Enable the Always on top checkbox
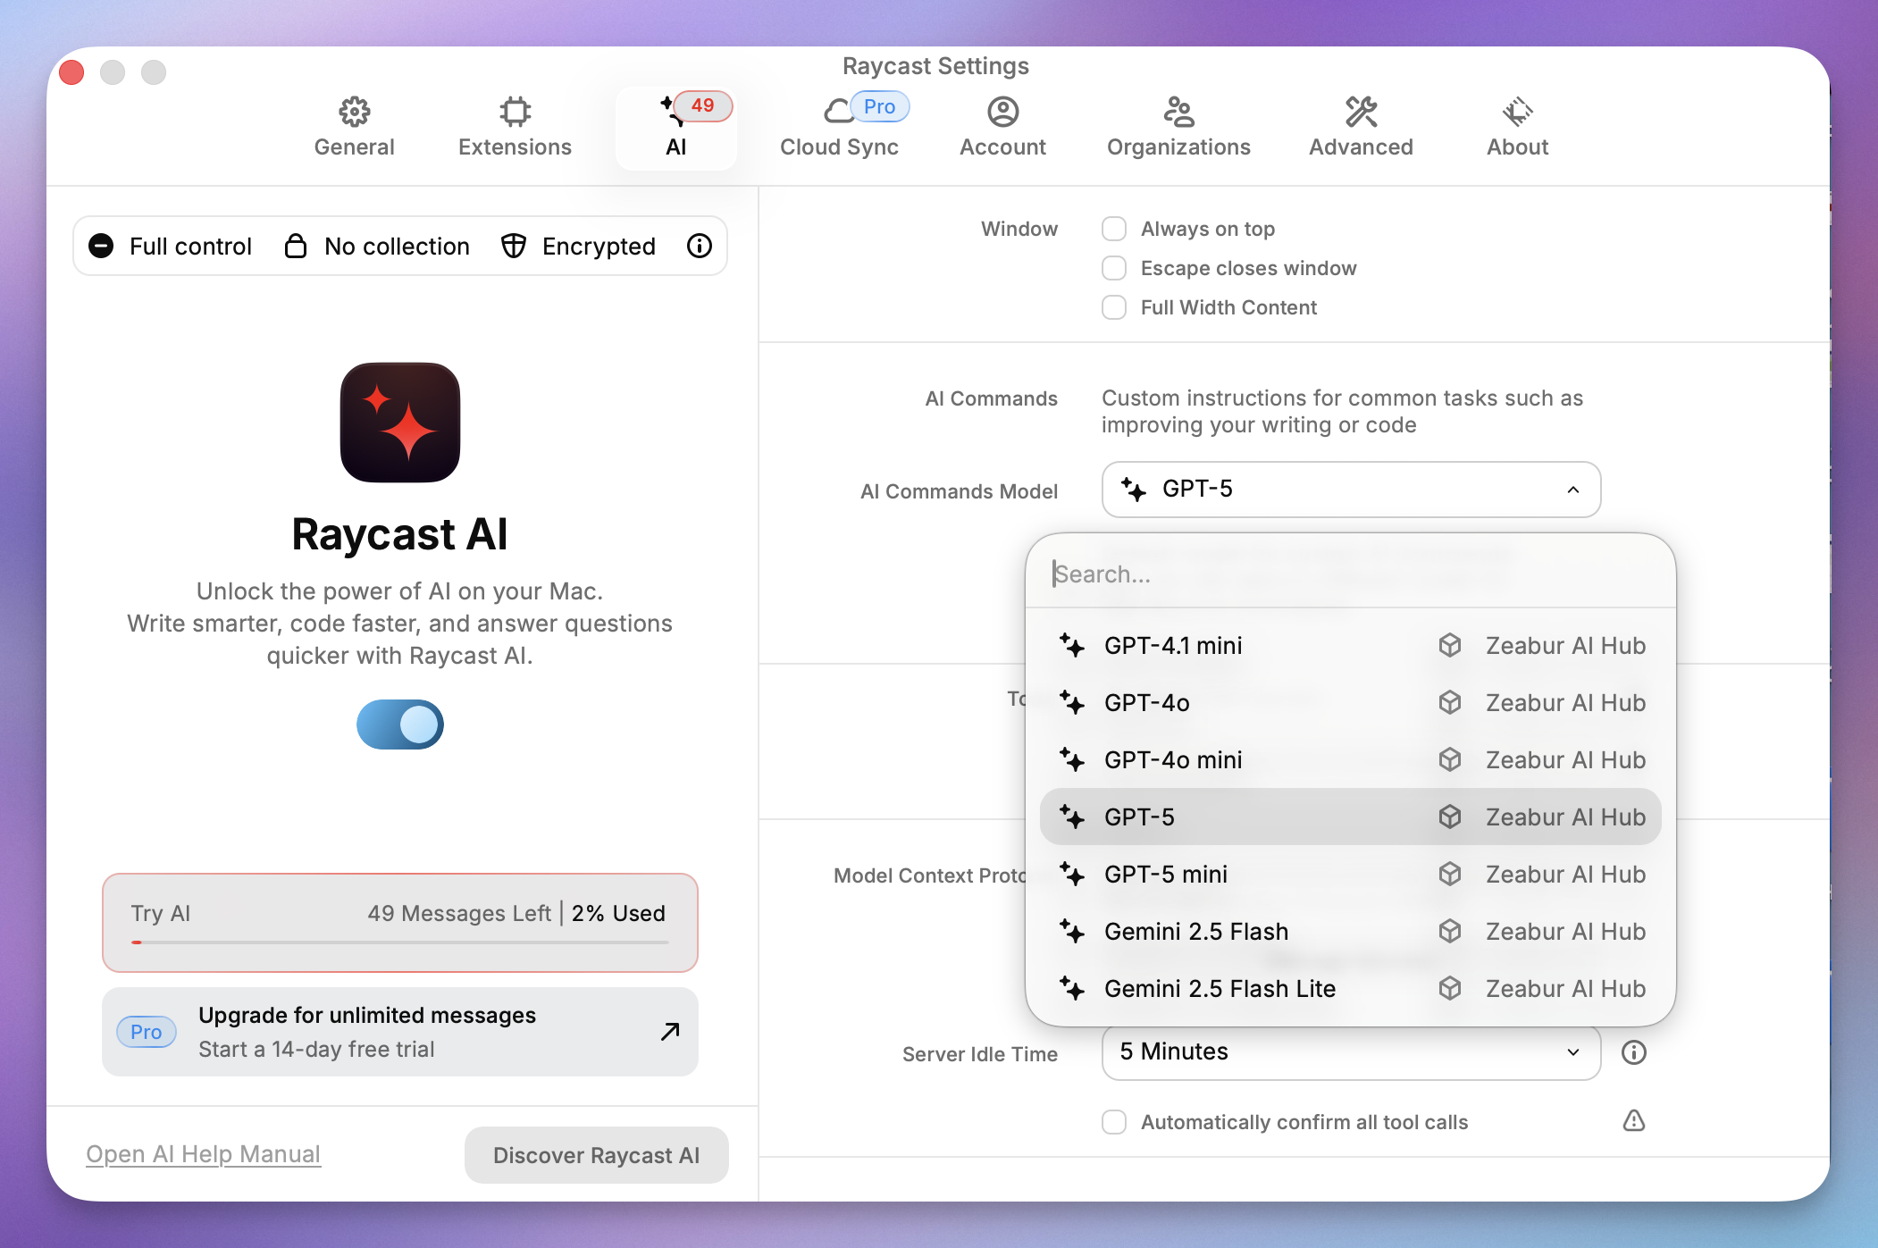Screen dimensions: 1878x1248 (1114, 229)
